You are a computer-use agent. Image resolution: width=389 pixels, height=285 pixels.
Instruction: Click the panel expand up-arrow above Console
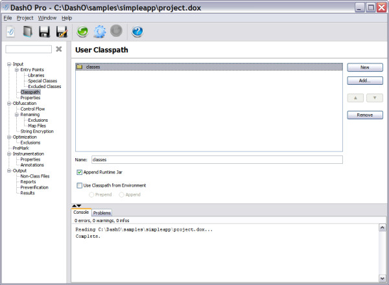click(x=74, y=206)
